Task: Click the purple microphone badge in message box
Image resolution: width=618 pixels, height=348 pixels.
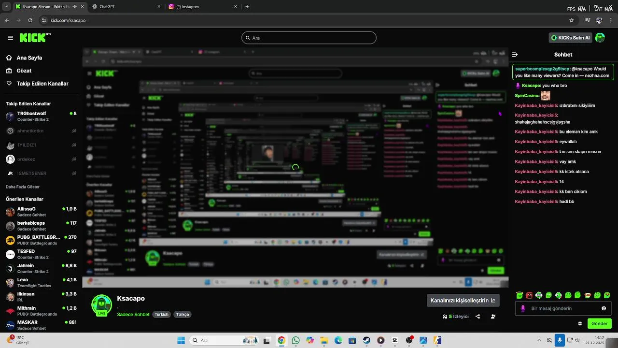Action: click(x=523, y=308)
